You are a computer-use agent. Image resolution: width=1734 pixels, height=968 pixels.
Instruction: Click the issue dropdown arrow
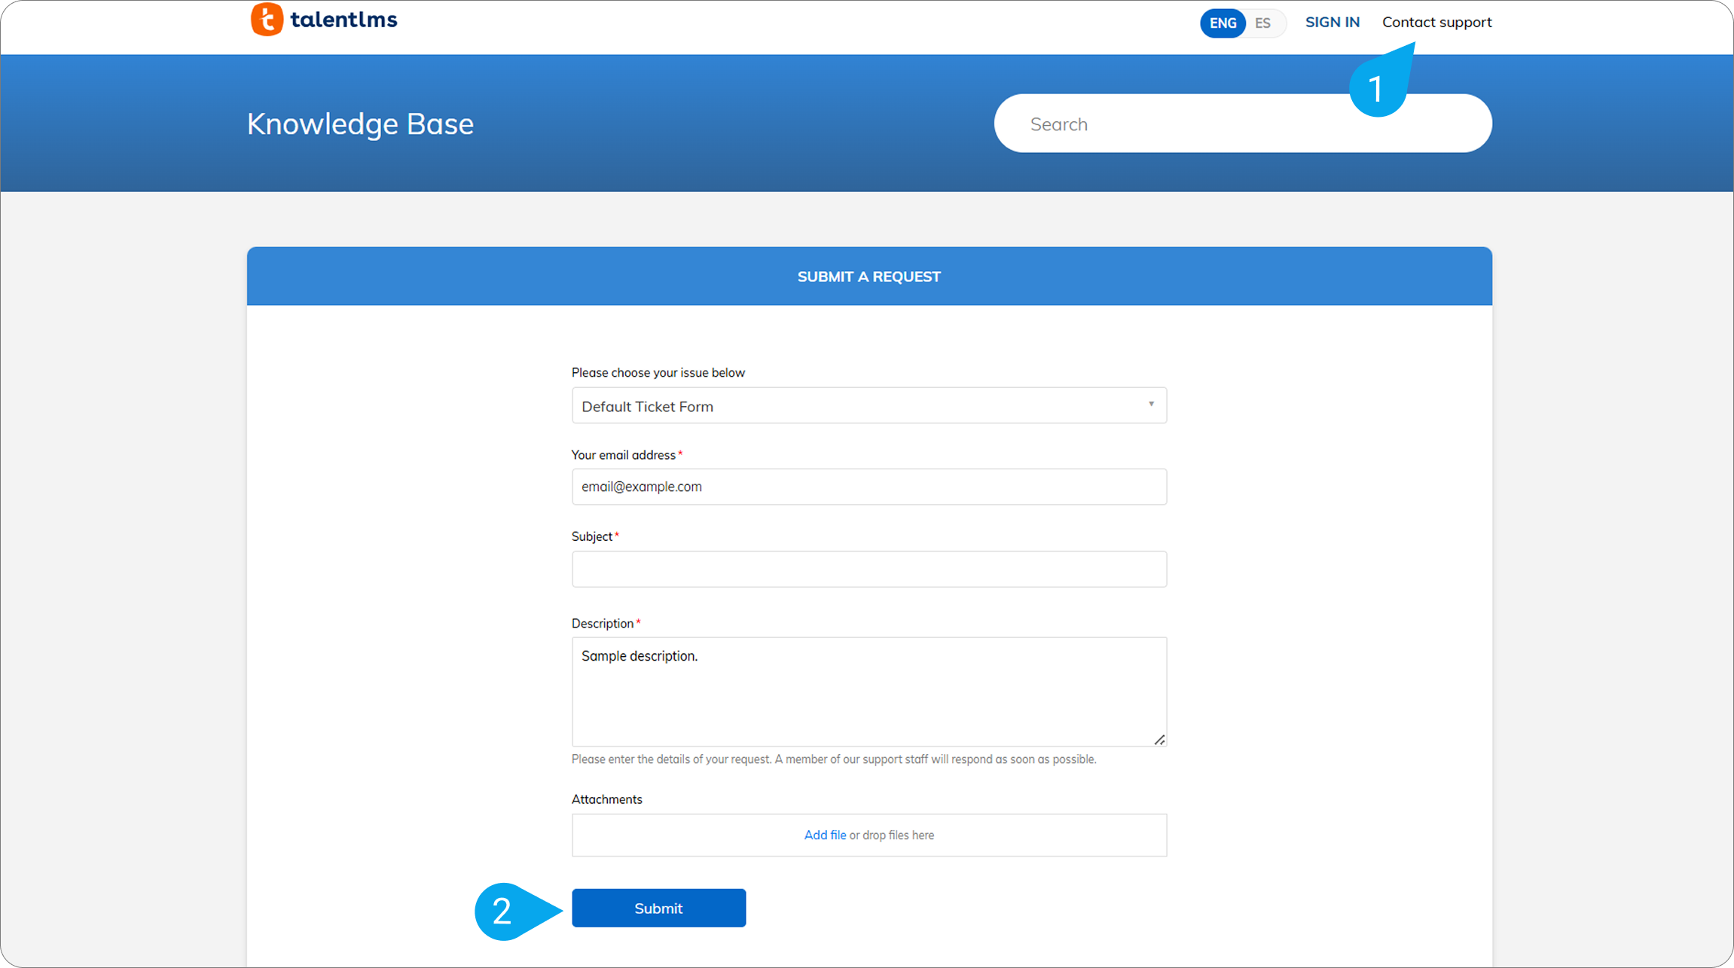tap(1151, 405)
